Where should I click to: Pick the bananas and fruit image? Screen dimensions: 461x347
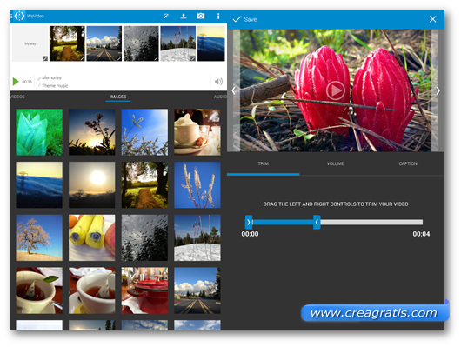point(91,237)
